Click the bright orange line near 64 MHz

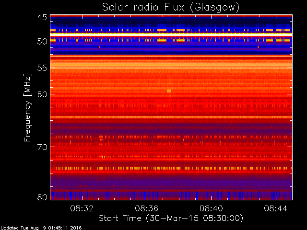coord(171,117)
